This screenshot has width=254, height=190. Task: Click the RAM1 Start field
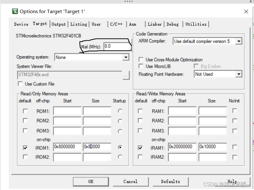coord(182,111)
